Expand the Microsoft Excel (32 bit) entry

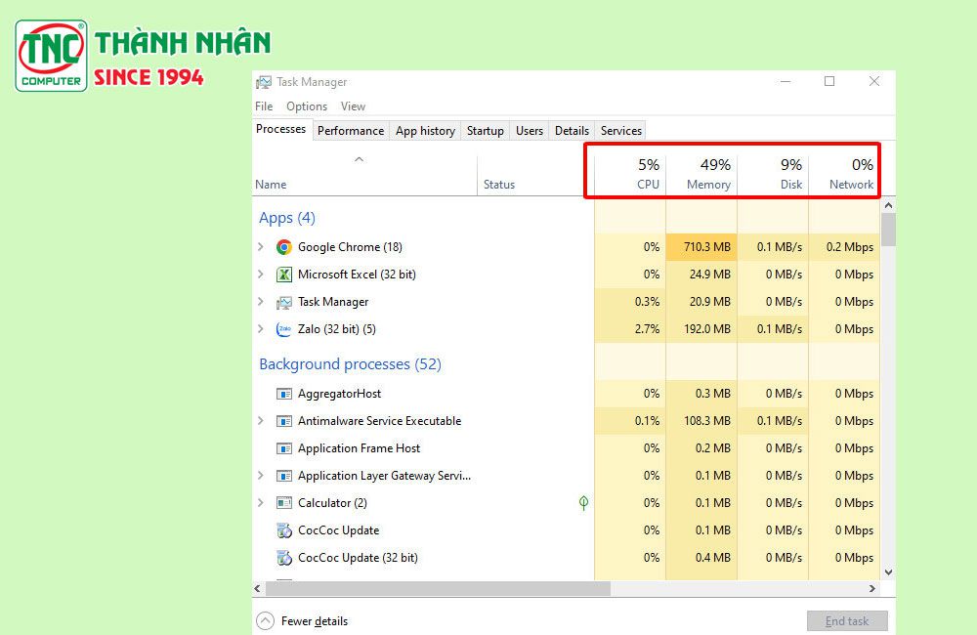[x=261, y=275]
